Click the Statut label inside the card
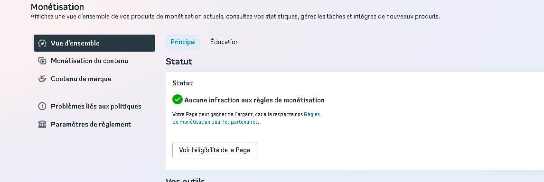Screen dimensions: 544x182 click(x=182, y=83)
